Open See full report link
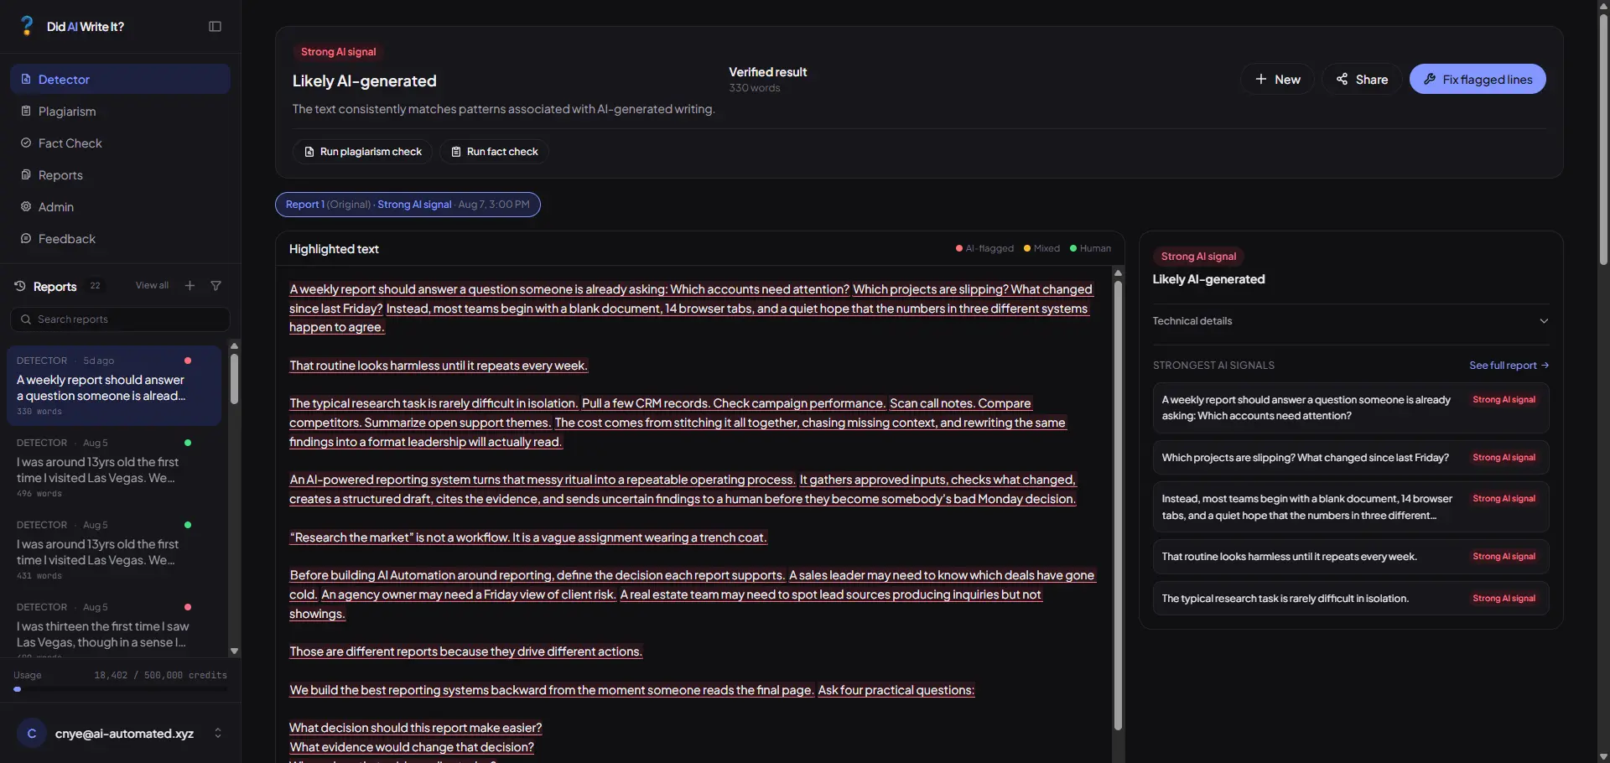Image resolution: width=1610 pixels, height=763 pixels. coord(1509,366)
